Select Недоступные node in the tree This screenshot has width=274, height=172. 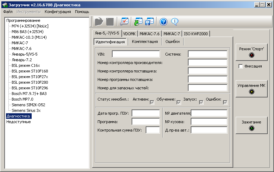(18, 122)
